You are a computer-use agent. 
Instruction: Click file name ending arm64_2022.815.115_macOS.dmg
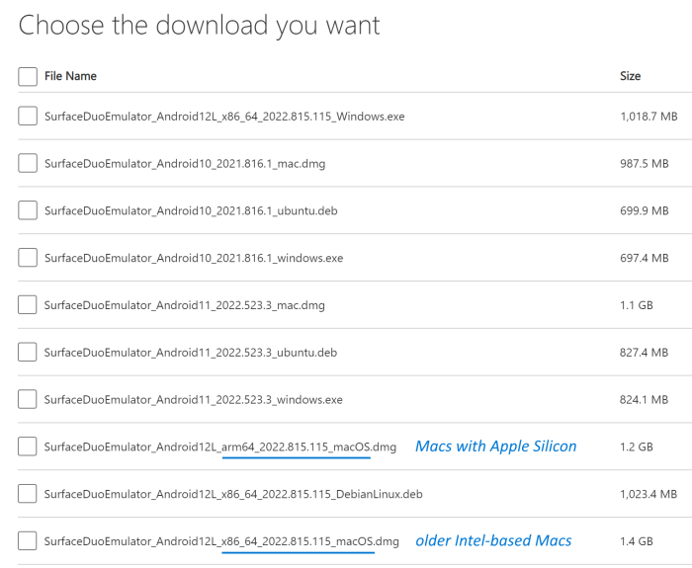tap(220, 447)
